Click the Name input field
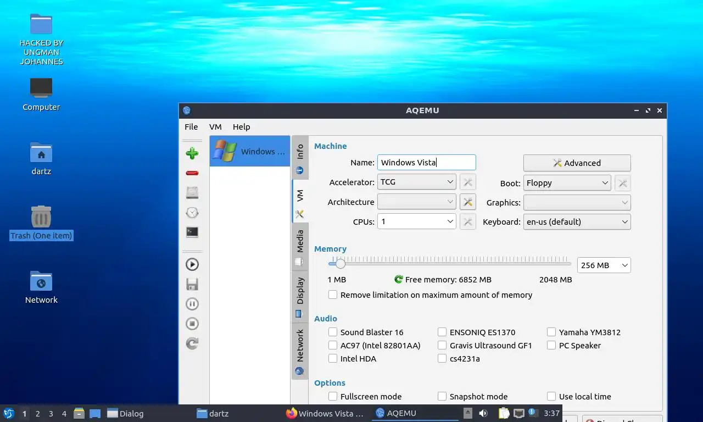703x422 pixels. [x=427, y=162]
